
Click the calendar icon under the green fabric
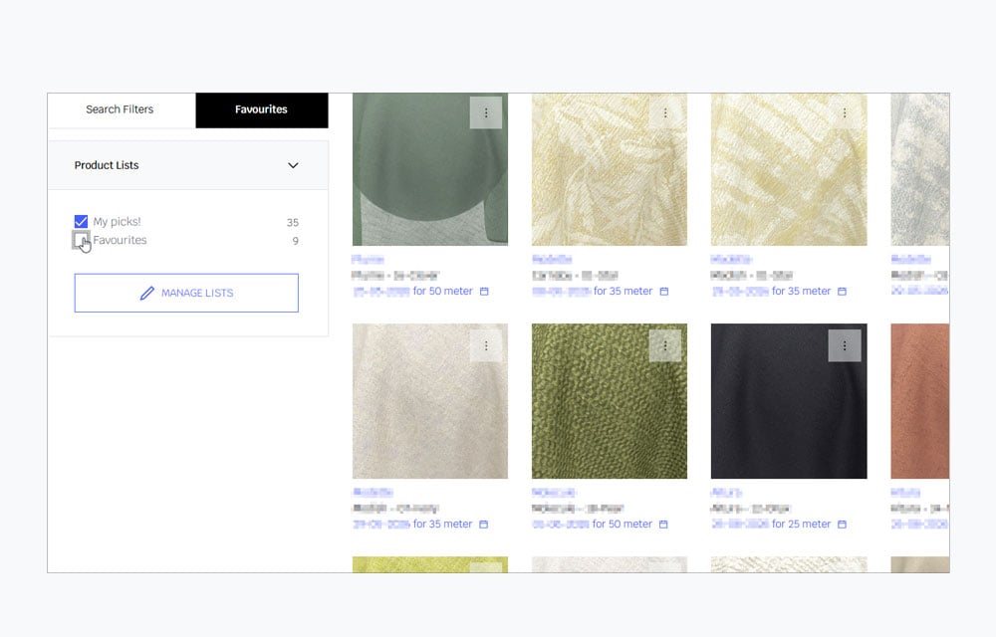[x=484, y=292]
